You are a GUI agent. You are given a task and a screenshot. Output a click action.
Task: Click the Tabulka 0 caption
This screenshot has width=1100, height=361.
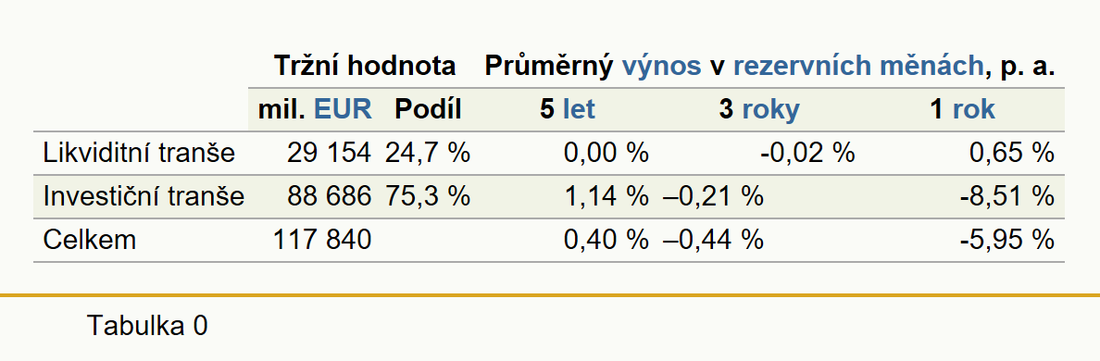[147, 326]
